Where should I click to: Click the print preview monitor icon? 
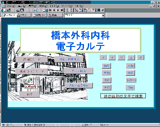click(x=22, y=10)
